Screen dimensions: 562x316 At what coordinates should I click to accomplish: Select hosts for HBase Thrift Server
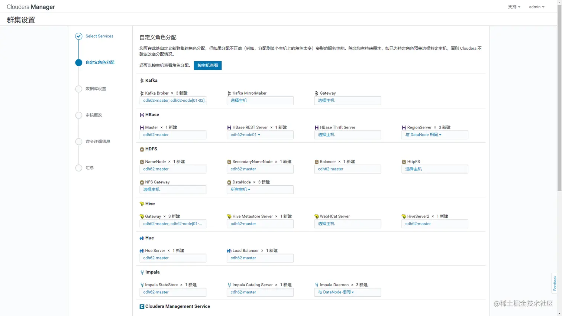pos(347,135)
